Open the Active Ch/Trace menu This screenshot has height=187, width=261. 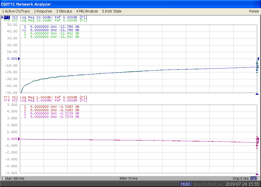16,11
